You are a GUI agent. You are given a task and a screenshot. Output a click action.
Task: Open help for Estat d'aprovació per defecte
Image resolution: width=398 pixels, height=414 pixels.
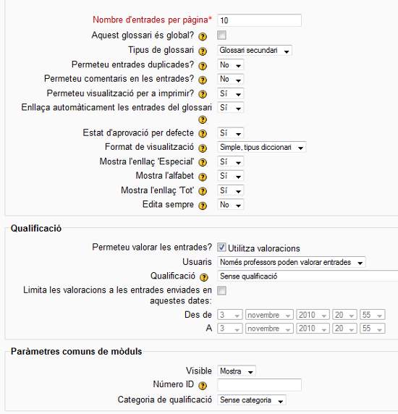(x=203, y=134)
